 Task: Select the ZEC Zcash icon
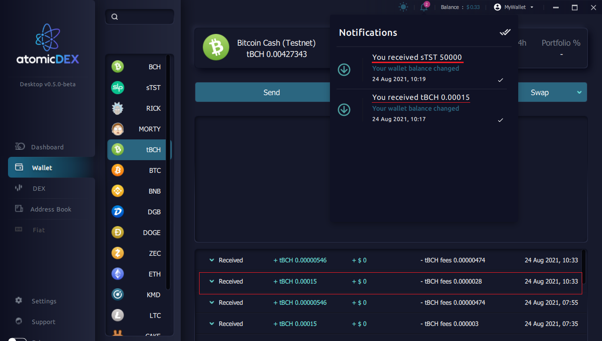coord(118,253)
